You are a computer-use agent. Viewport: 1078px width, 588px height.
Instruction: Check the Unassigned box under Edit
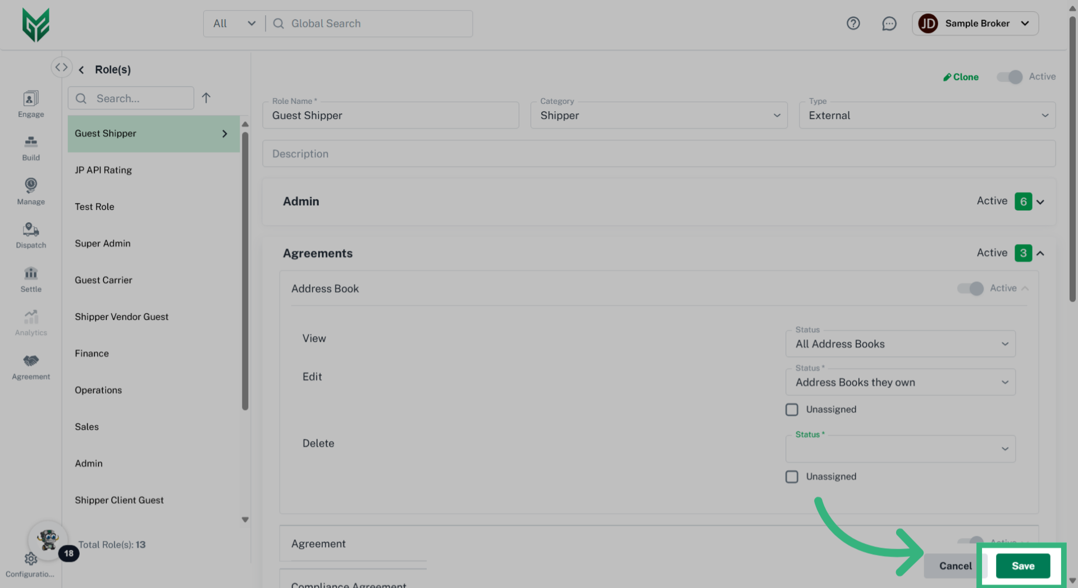792,410
